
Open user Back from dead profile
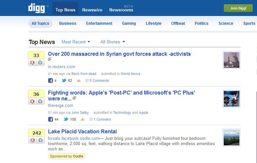(84, 74)
